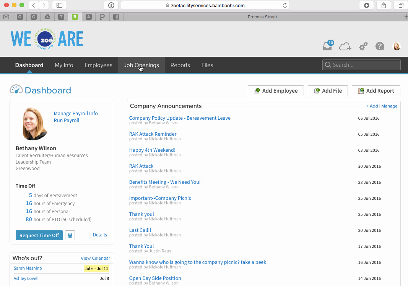Viewport: 408px width, 286px height.
Task: Open the RAK Attack Reminder announcement
Action: coord(153,134)
